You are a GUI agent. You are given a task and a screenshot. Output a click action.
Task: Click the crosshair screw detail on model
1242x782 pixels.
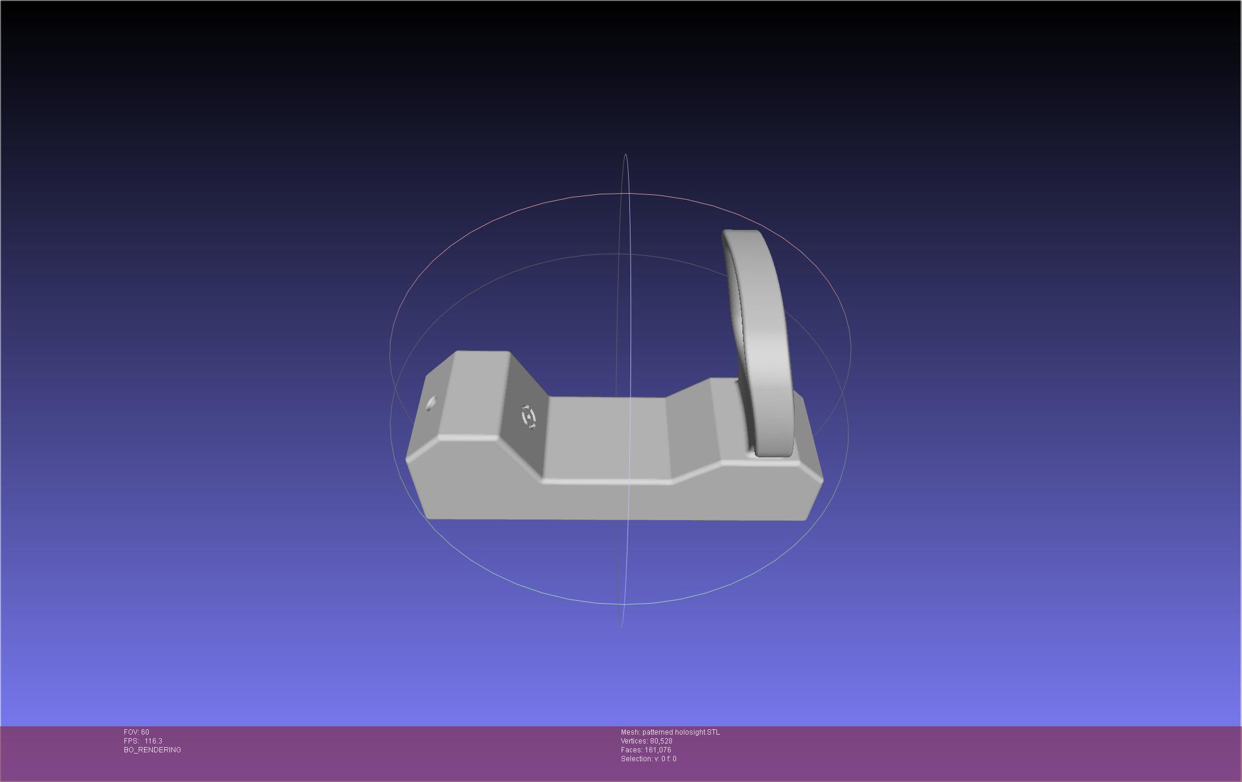(x=528, y=416)
